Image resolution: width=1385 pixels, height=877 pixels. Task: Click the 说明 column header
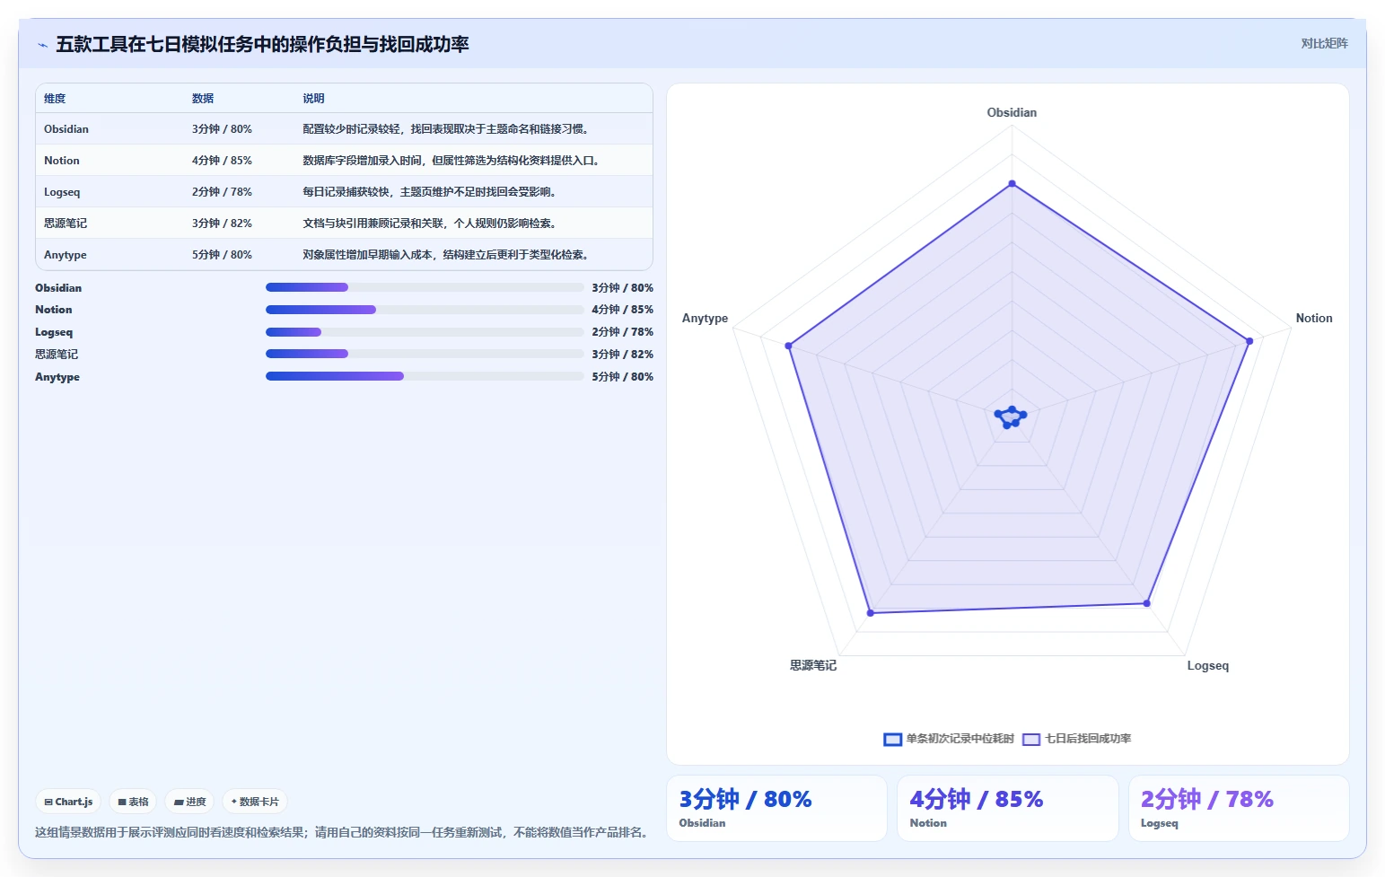point(313,99)
